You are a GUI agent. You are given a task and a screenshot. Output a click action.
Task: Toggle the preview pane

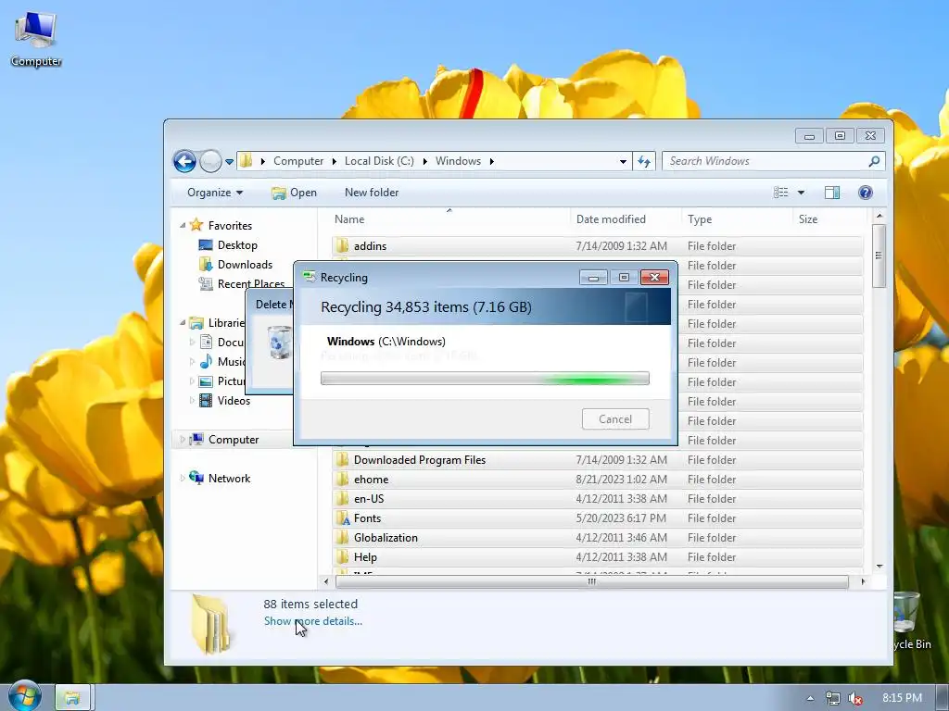tap(832, 193)
